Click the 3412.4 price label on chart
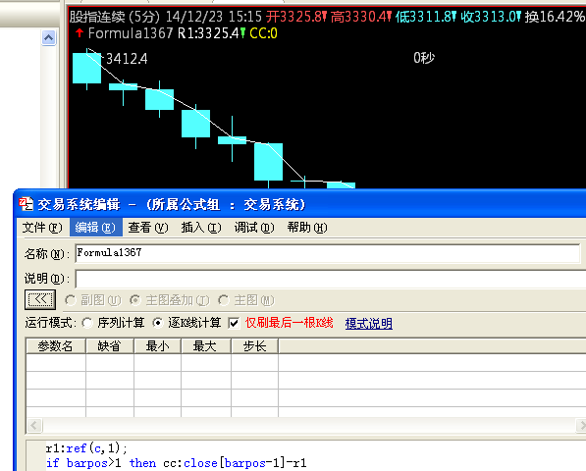Screen dimensions: 586x471 pos(127,59)
